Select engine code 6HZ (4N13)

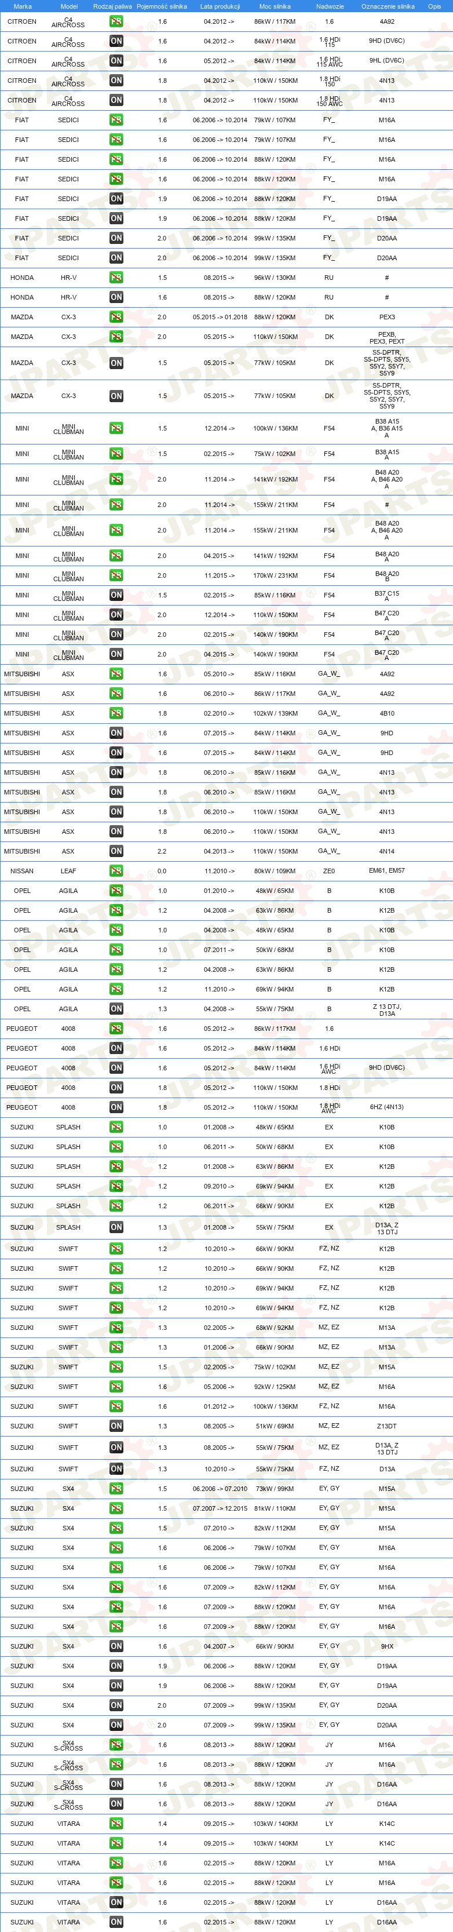click(387, 1107)
